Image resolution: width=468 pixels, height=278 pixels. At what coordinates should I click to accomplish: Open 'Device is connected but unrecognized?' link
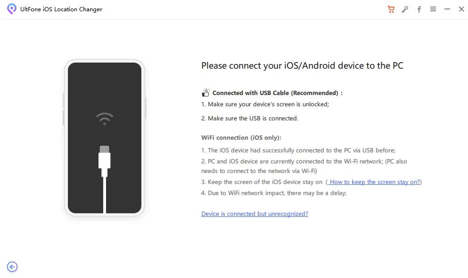(255, 214)
